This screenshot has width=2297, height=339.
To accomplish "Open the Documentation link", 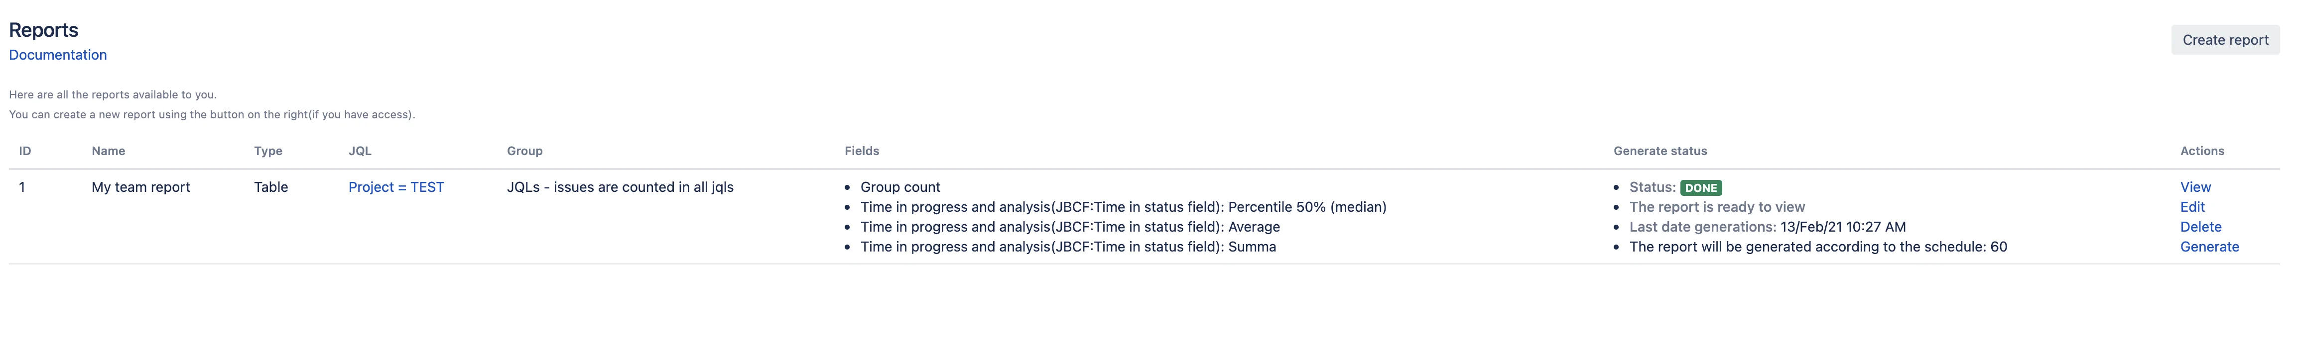I will [x=58, y=55].
